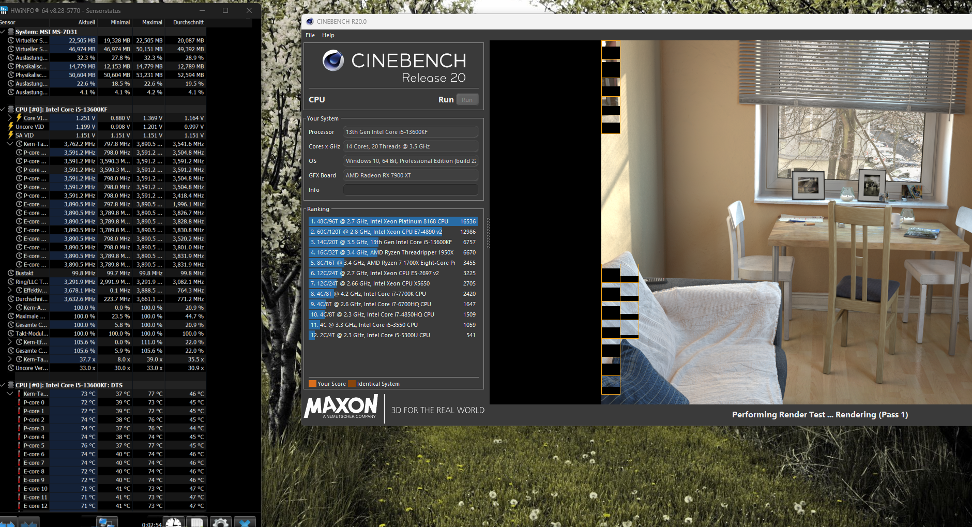Click the logging sheet icon in HWiNFO toolbar
This screenshot has height=527, width=972.
click(197, 522)
